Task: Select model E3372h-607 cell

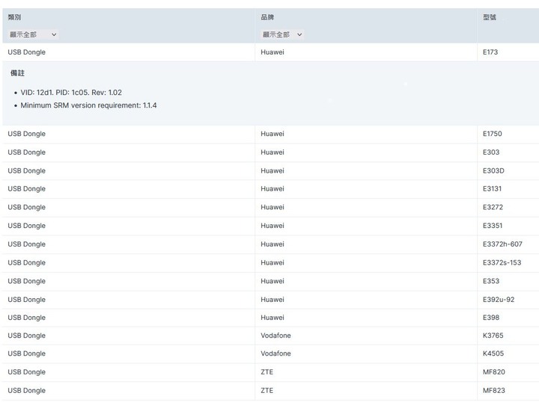Action: pyautogui.click(x=502, y=244)
